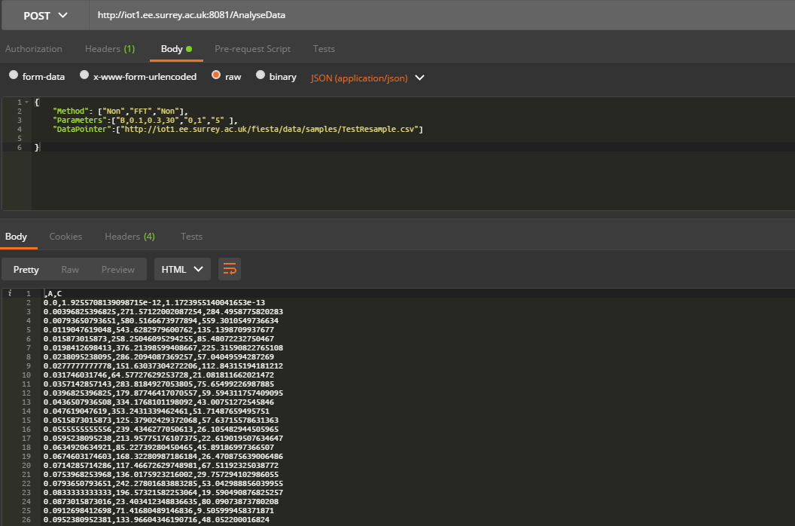Open the response Cookies tab

65,237
